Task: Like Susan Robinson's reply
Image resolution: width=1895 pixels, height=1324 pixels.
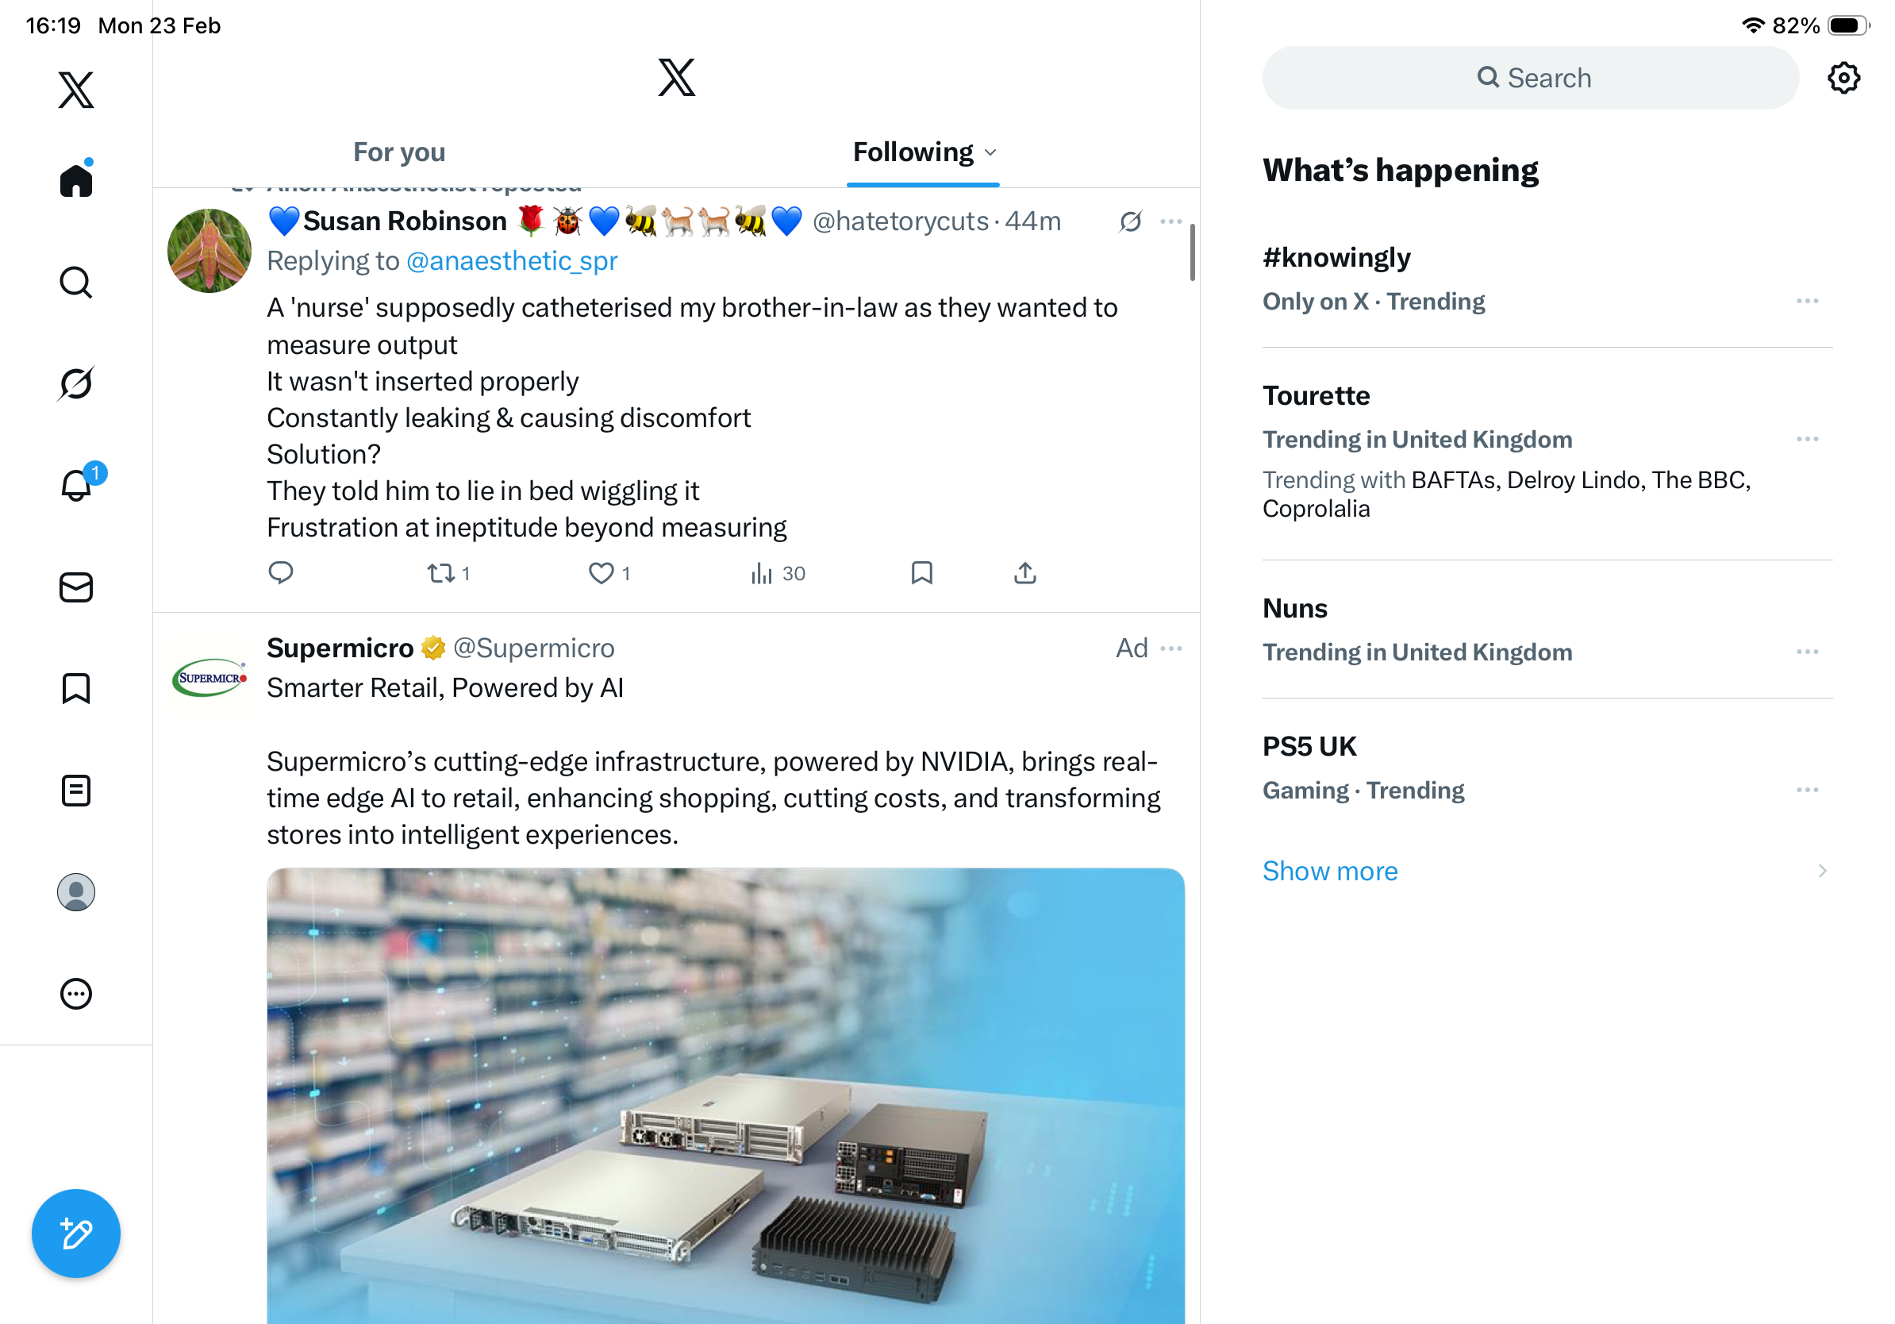Action: (x=601, y=573)
